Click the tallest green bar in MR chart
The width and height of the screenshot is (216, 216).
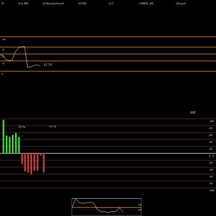point(3,137)
